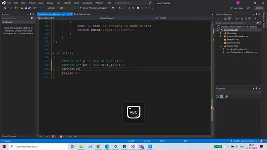
Task: Open Solution Configurations Debug dropdown
Action: 53,8
